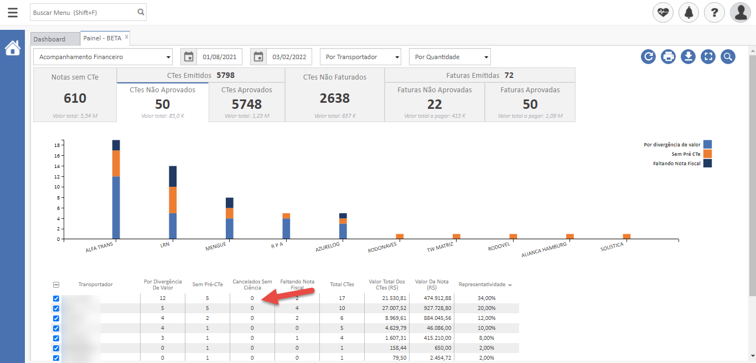The image size is (756, 363).
Task: Select the Notas sem CTe card
Action: (x=75, y=94)
